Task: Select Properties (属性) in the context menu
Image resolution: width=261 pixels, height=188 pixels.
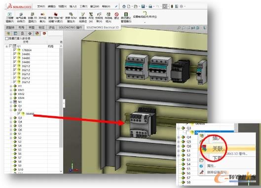Action: (x=211, y=166)
